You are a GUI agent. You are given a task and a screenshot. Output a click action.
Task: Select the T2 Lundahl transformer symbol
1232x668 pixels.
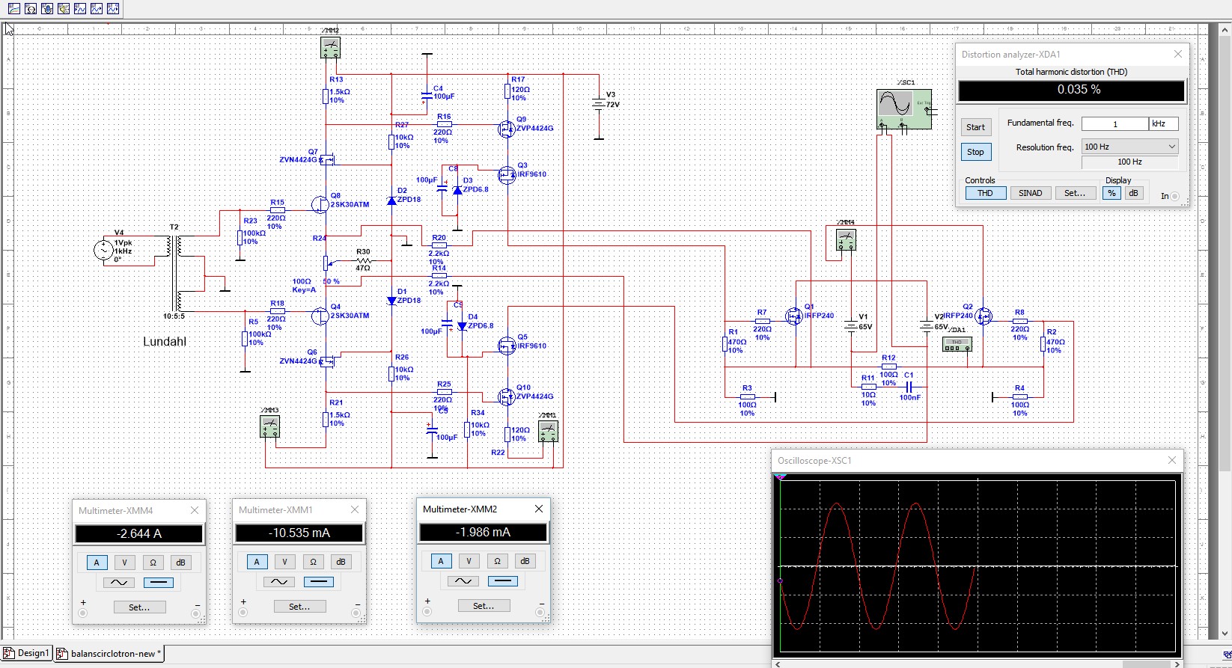tap(174, 273)
